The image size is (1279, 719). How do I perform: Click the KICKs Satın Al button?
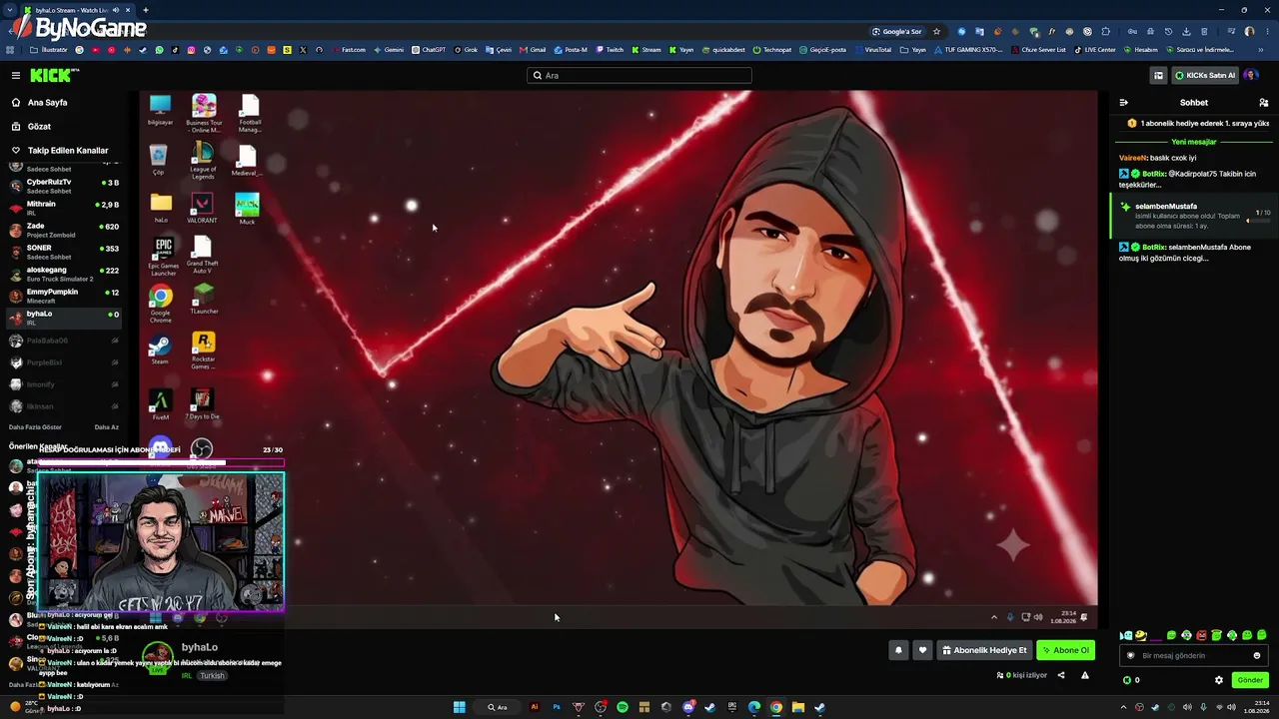click(x=1204, y=75)
